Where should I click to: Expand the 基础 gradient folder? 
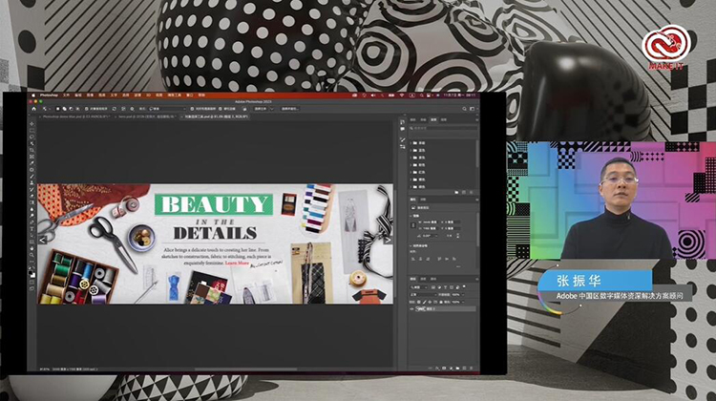tap(411, 143)
